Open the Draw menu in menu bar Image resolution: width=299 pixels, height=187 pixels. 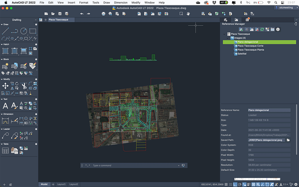pyautogui.click(x=106, y=3)
